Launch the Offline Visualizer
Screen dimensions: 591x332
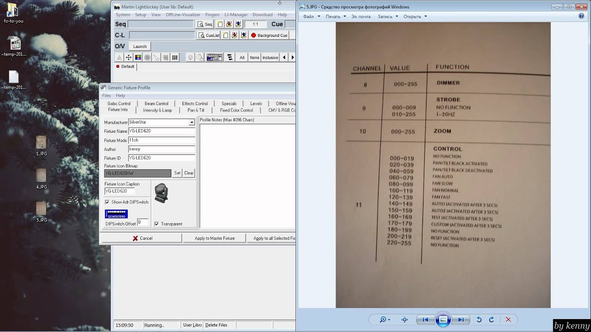point(140,47)
